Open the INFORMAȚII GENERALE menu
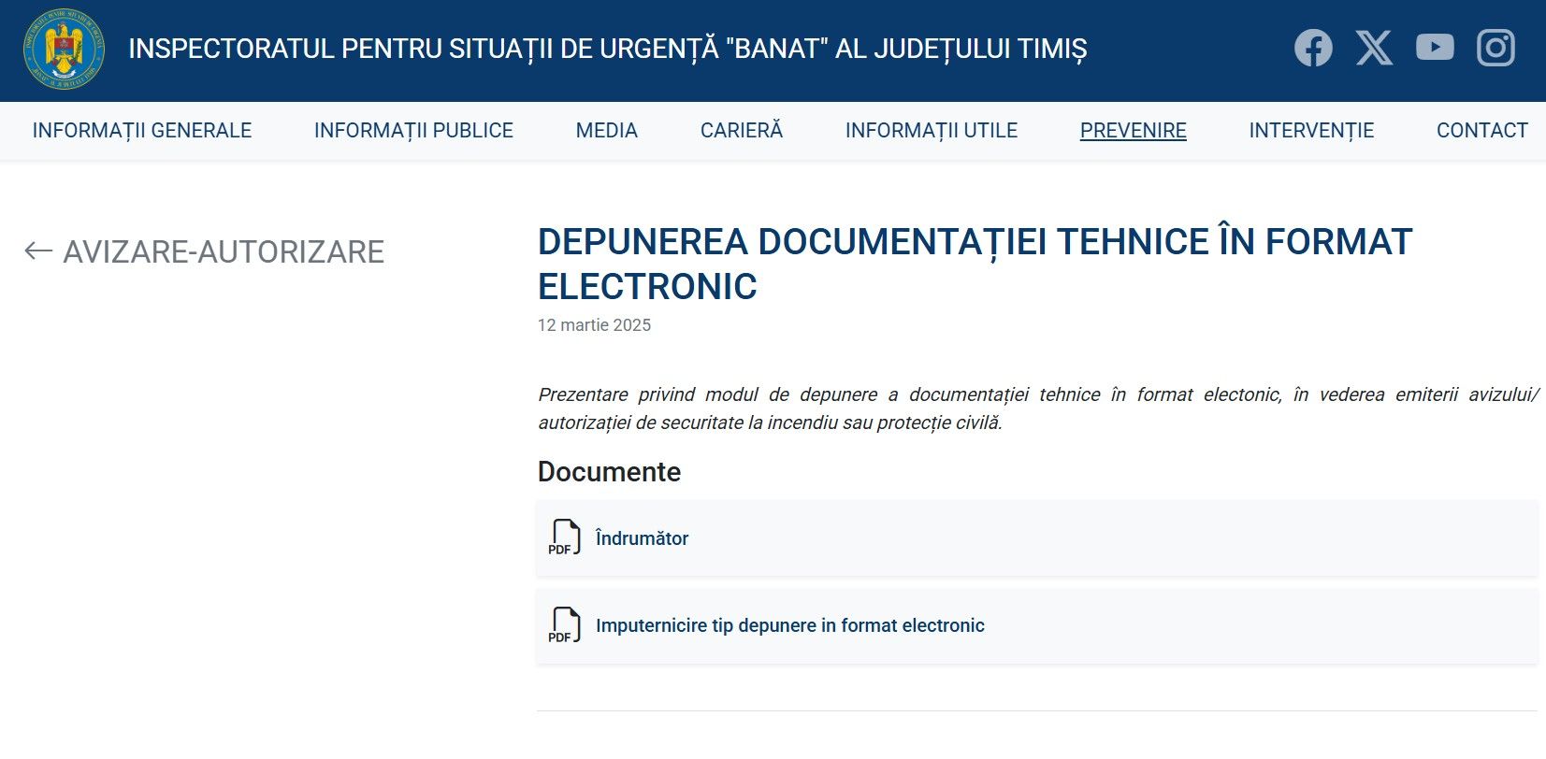The height and width of the screenshot is (759, 1546). (x=142, y=131)
